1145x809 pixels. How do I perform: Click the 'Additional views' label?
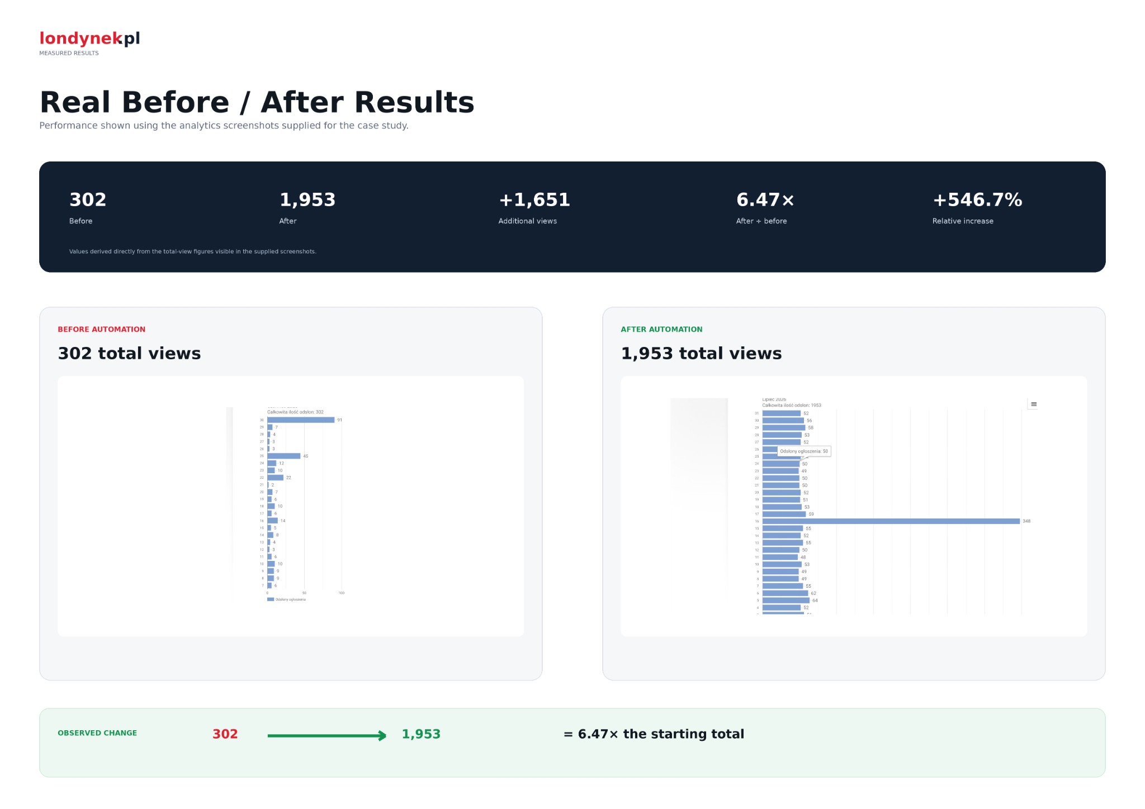528,221
